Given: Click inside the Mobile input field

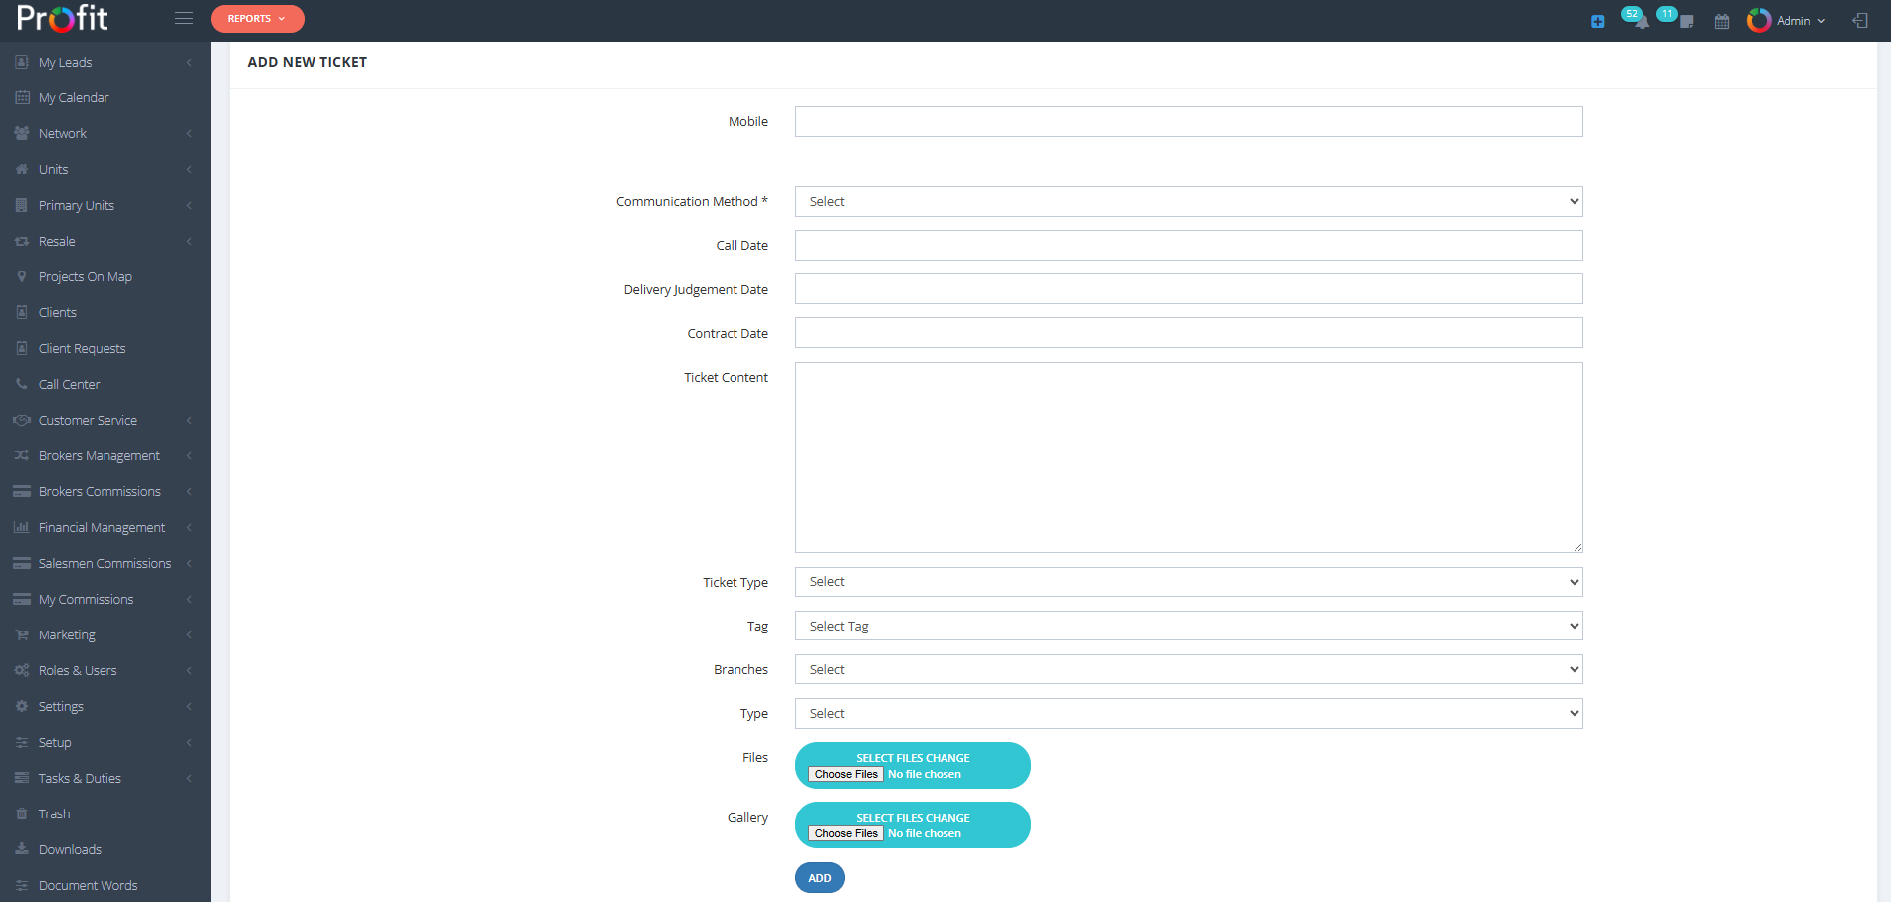Looking at the screenshot, I should [x=1188, y=121].
